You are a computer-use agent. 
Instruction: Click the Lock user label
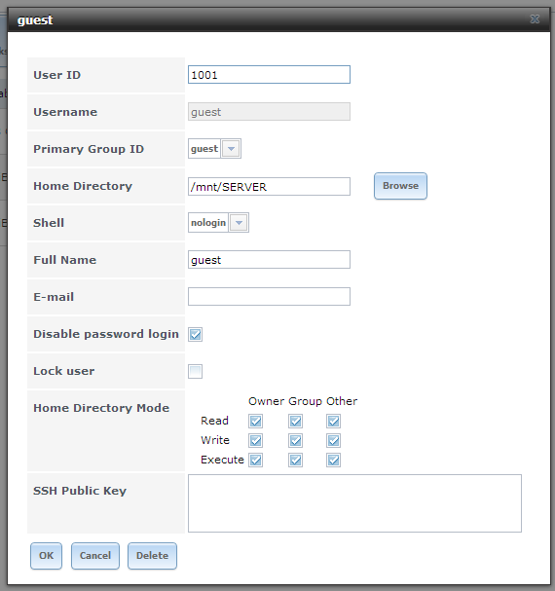(63, 371)
